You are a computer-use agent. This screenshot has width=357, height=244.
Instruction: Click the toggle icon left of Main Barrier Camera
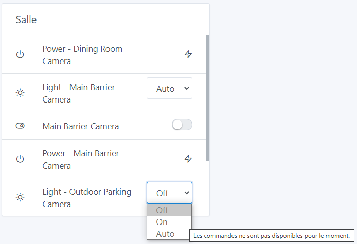[x=20, y=126]
